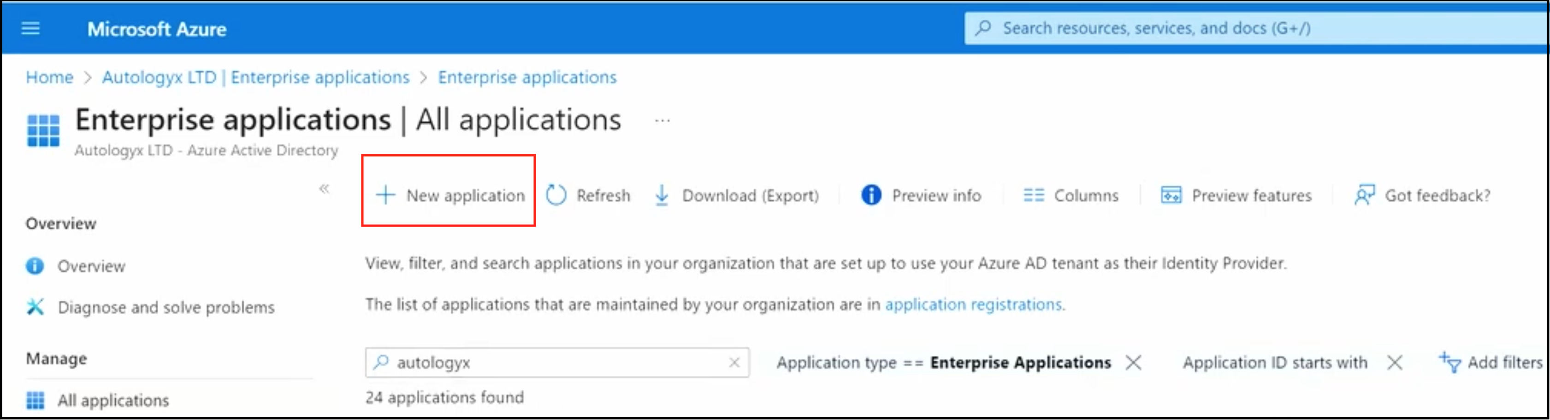This screenshot has height=420, width=1550.
Task: Click the Microsoft Azure logo text
Action: pyautogui.click(x=156, y=29)
